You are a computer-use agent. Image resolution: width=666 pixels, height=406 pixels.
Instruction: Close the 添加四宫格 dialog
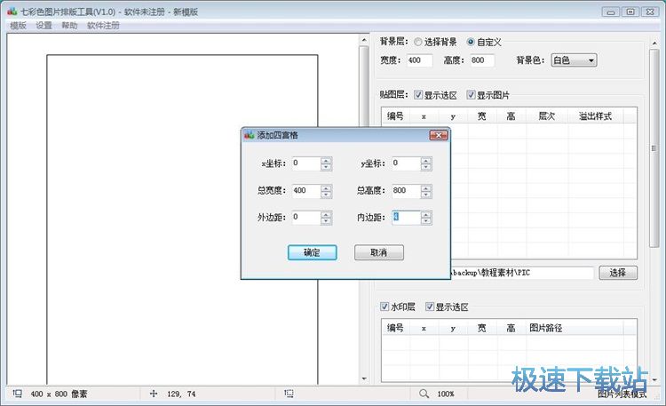[439, 135]
